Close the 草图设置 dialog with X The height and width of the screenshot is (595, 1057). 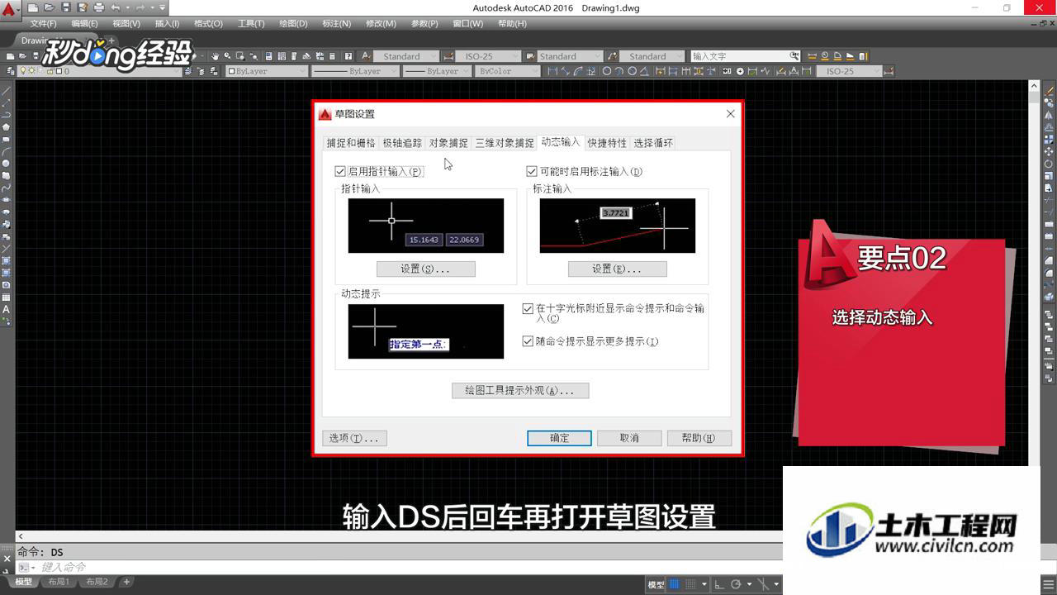[730, 114]
